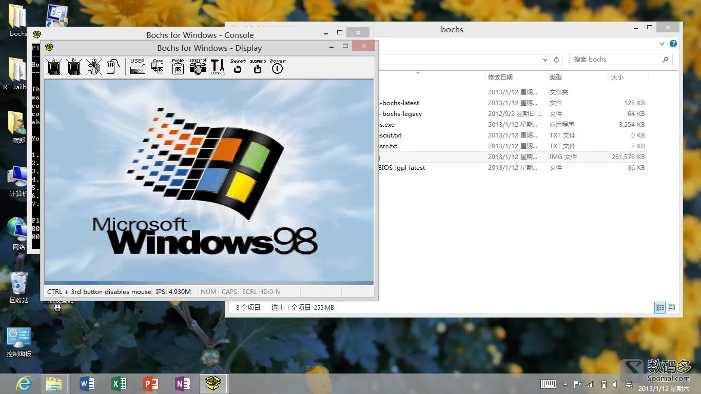Viewport: 701px width, 394px height.
Task: Click the Copy toolbar icon in Bochs
Action: pyautogui.click(x=158, y=67)
